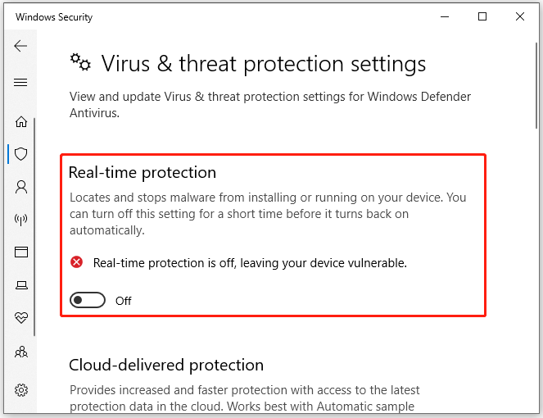This screenshot has height=418, width=543.
Task: Click the Off label beside the toggle
Action: click(x=124, y=301)
